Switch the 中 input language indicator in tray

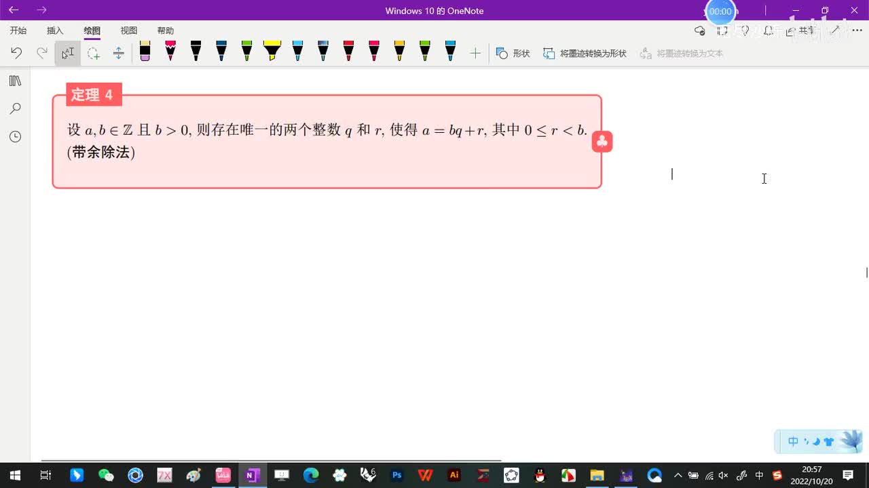(760, 475)
